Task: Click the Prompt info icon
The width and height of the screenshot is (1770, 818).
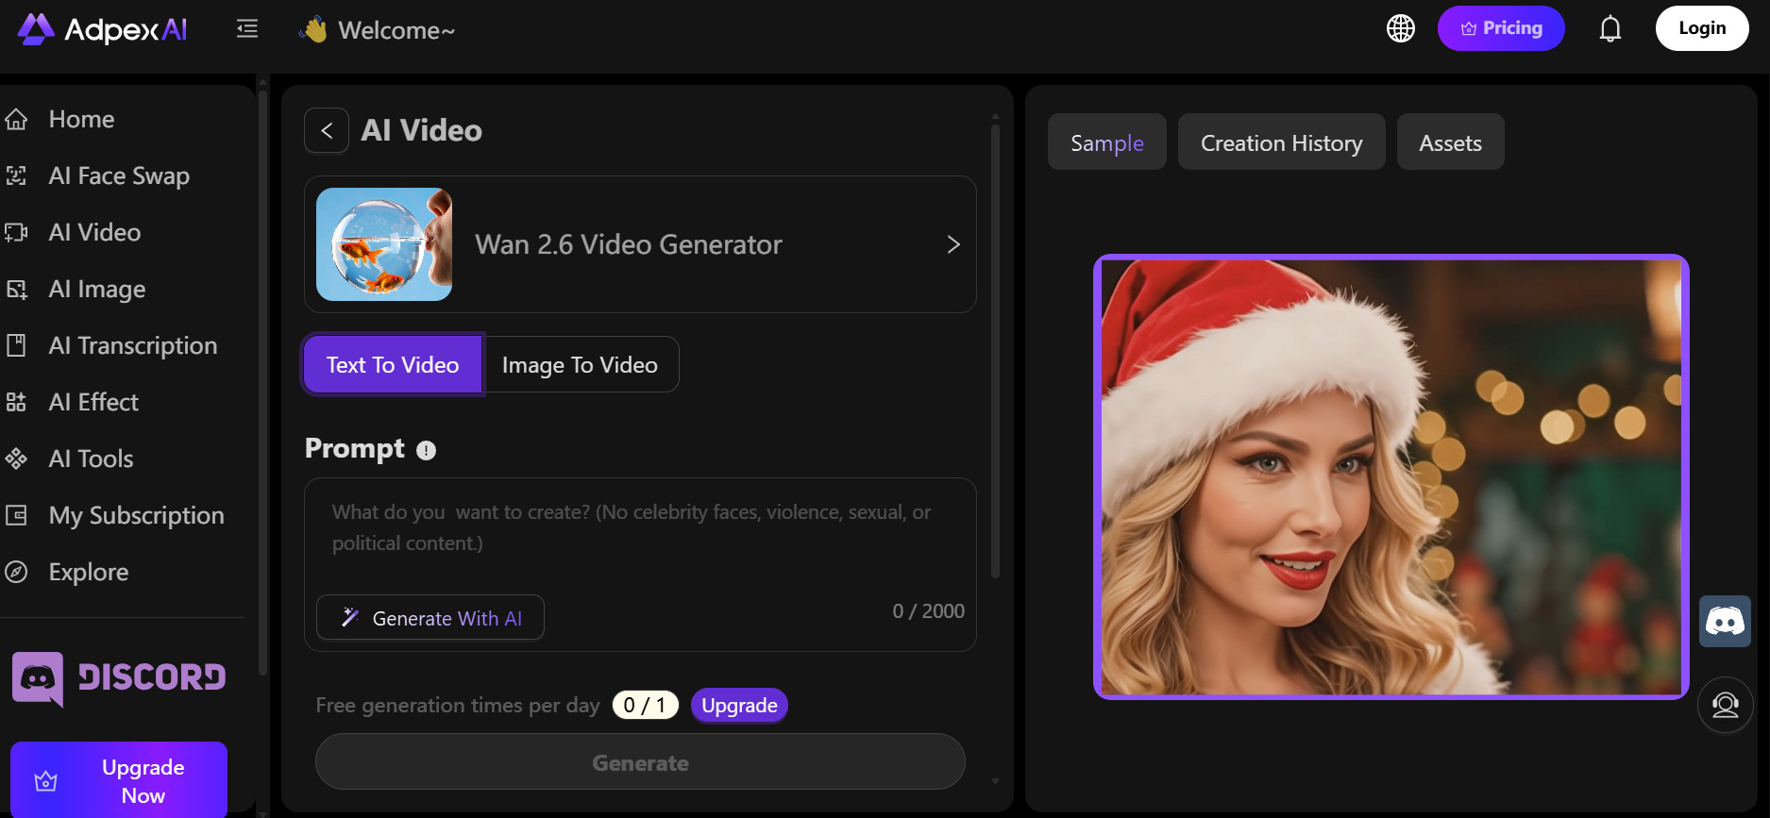Action: pos(427,451)
